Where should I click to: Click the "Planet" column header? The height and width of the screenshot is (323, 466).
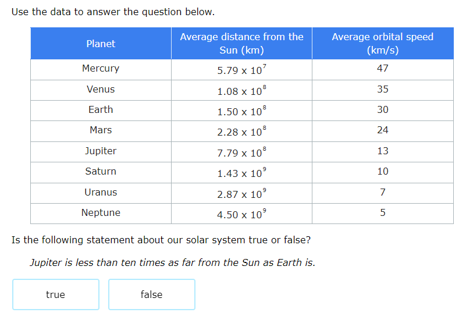[x=101, y=44]
